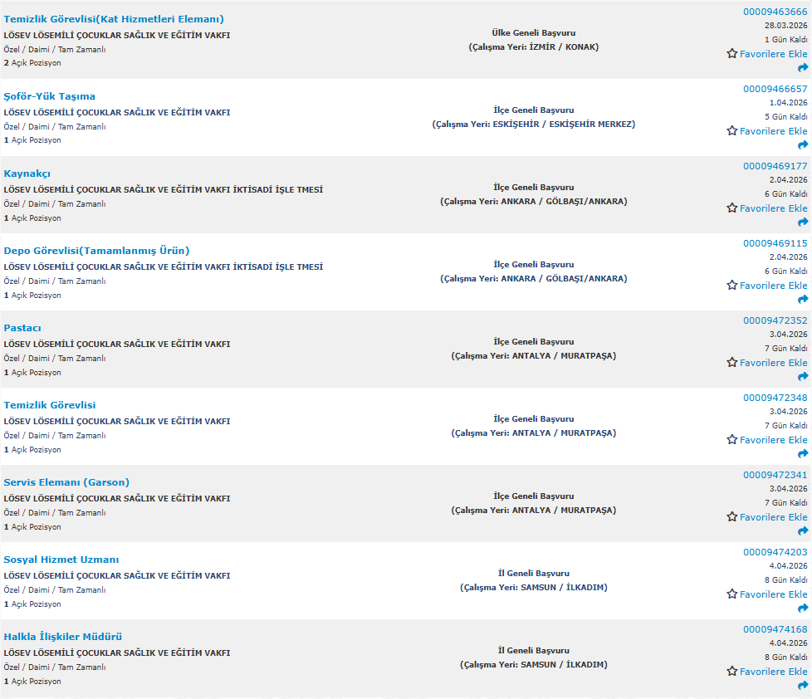Mark Halkla İlişkiler Müdürü as favorite
Screen dimensions: 812x699
point(767,672)
